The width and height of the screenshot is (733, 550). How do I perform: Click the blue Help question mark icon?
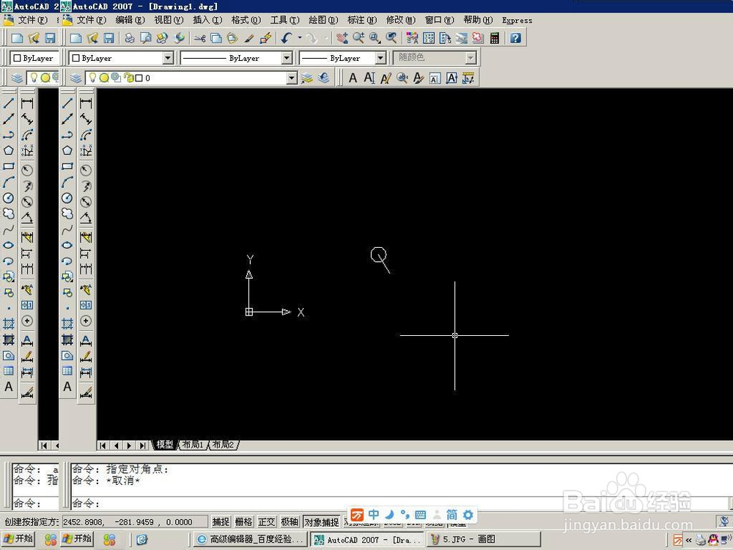point(515,38)
